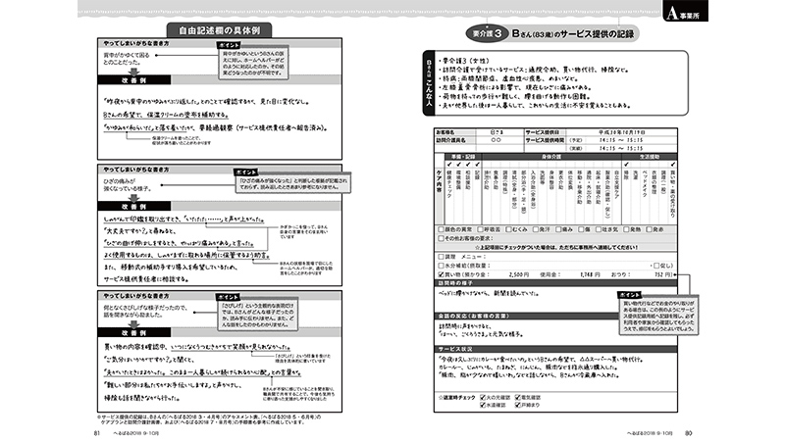Click the 平成30年10月19日 date value

tap(622, 132)
